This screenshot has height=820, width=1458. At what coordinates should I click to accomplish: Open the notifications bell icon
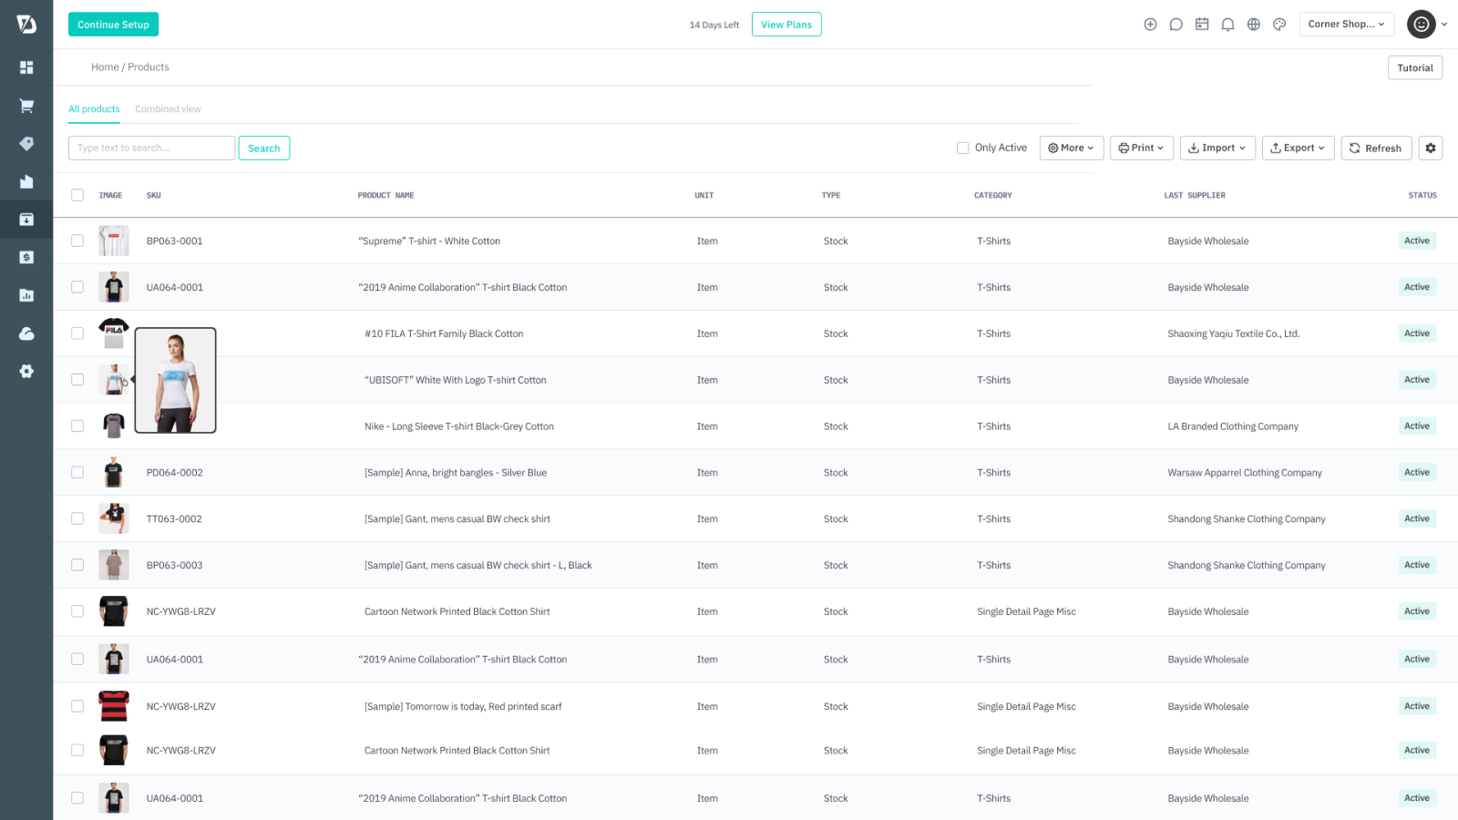point(1227,25)
